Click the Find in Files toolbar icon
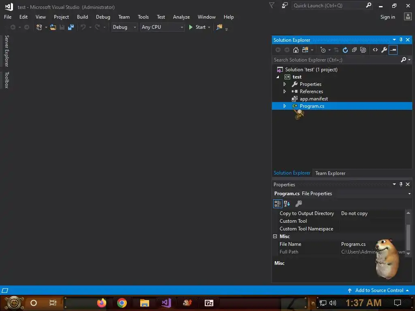The height and width of the screenshot is (311, 415). click(219, 27)
